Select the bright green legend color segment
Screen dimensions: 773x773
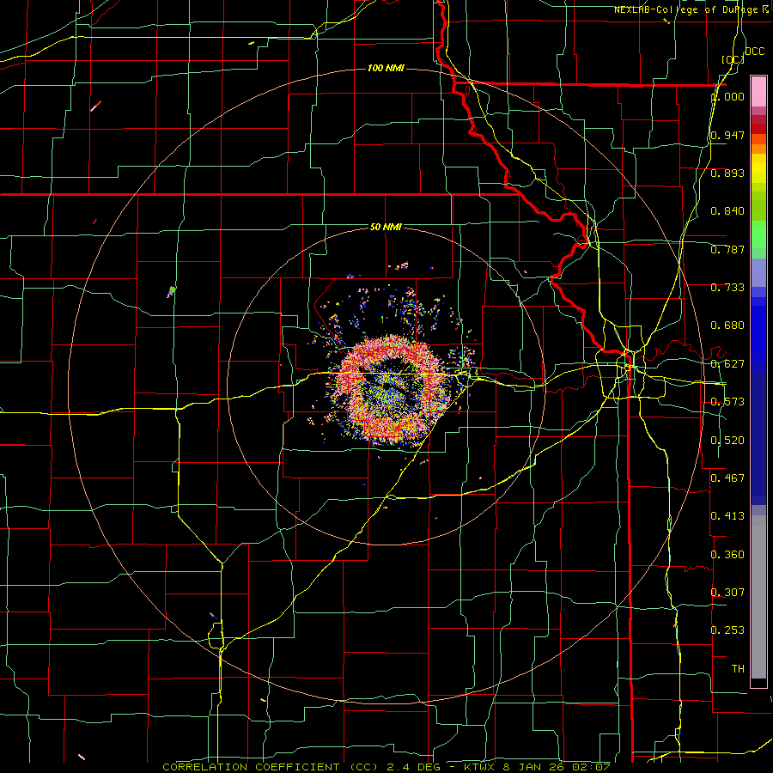pyautogui.click(x=758, y=234)
